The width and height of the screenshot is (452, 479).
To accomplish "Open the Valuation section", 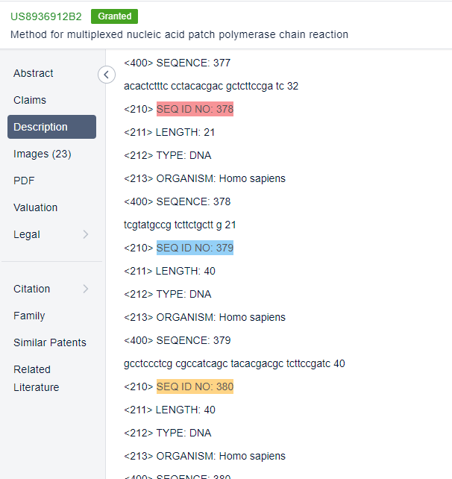I will pyautogui.click(x=35, y=207).
